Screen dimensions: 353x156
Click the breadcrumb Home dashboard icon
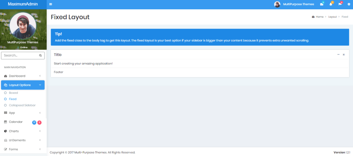coord(313,17)
